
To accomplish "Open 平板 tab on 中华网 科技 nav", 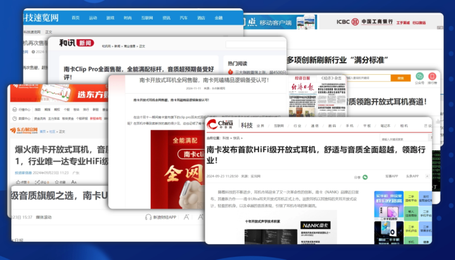I will [x=367, y=126].
